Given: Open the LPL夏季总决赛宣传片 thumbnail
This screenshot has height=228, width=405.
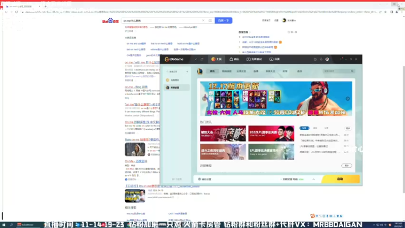Looking at the screenshot, I should coord(271,151).
